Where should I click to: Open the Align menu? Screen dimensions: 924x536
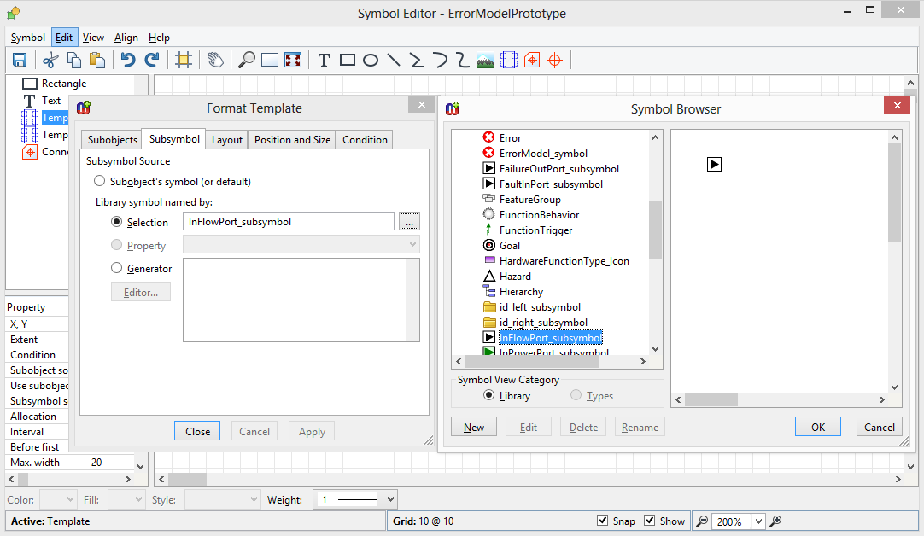[x=126, y=38]
